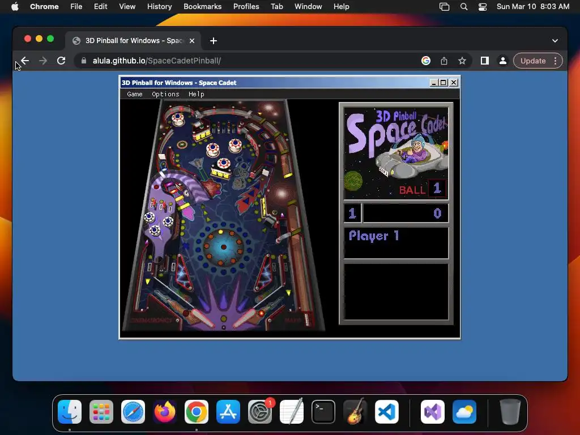Image resolution: width=580 pixels, height=435 pixels.
Task: Open TextEdit from the dock
Action: (292, 412)
